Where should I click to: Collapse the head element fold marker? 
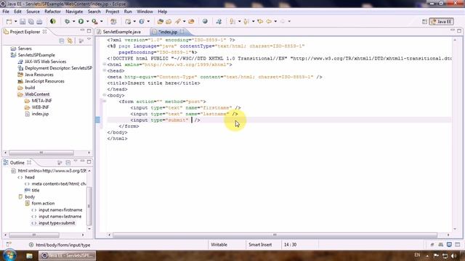105,70
